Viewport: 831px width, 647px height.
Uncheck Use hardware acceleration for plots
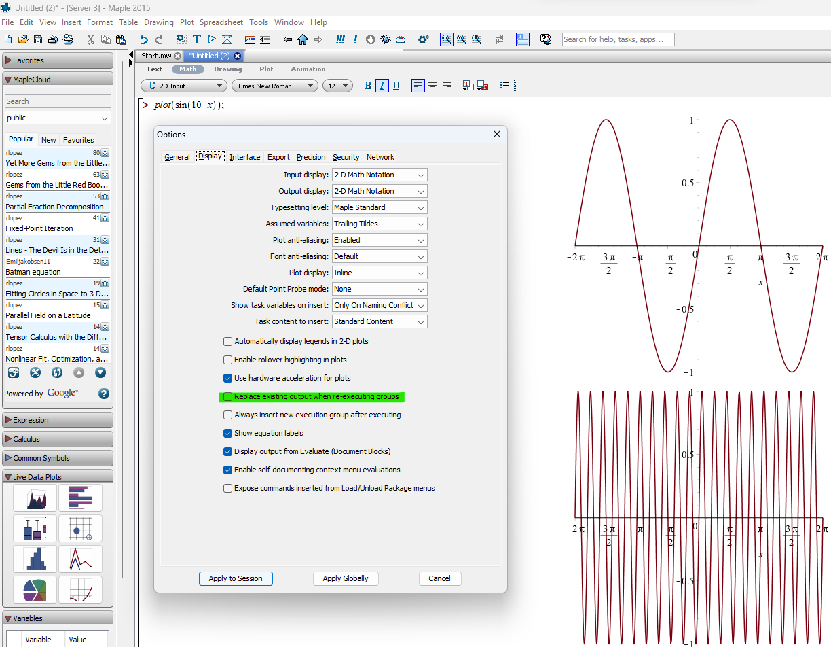(x=228, y=378)
